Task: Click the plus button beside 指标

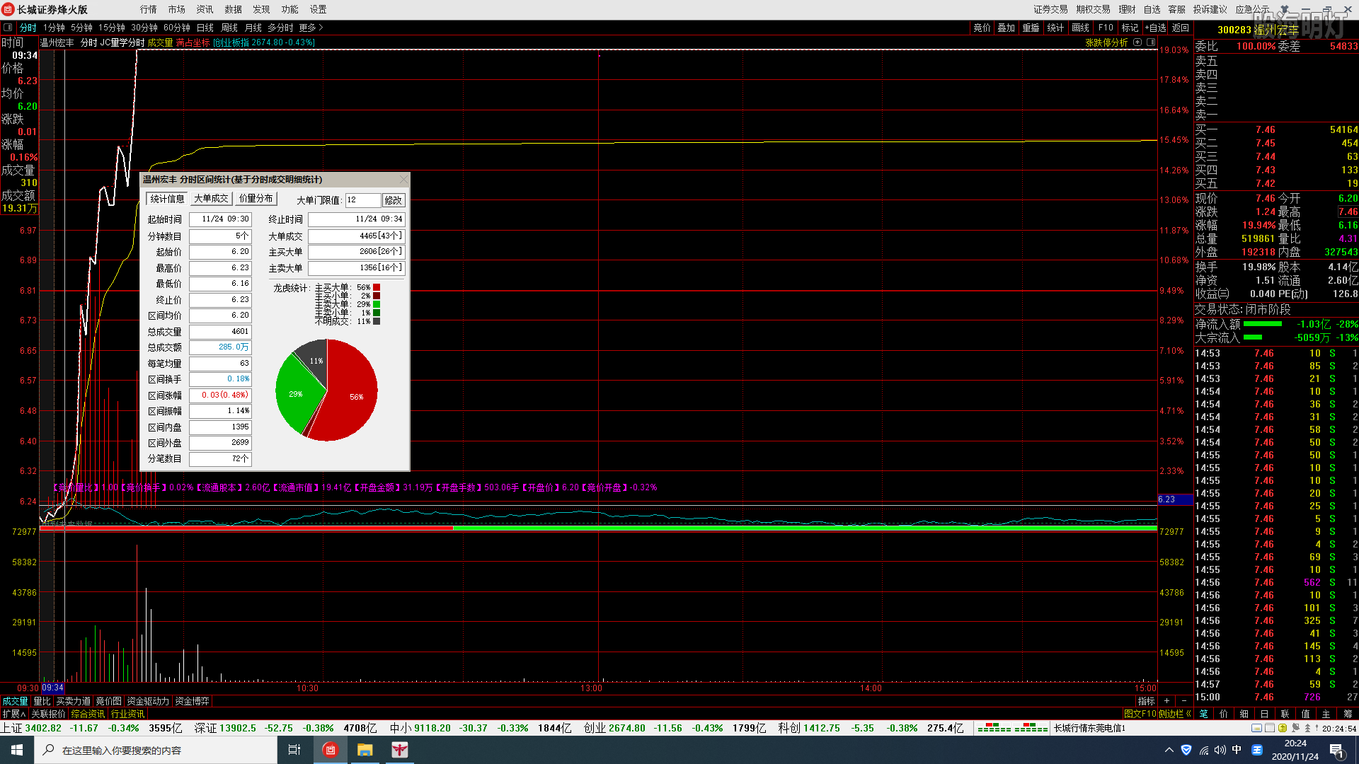Action: click(1166, 701)
